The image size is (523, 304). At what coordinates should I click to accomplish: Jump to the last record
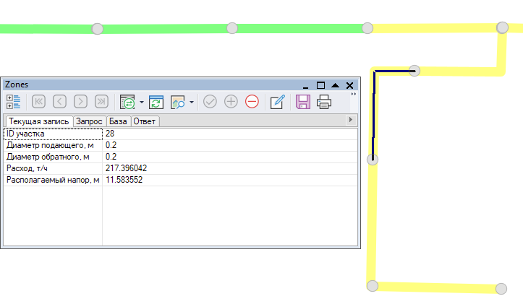[101, 102]
